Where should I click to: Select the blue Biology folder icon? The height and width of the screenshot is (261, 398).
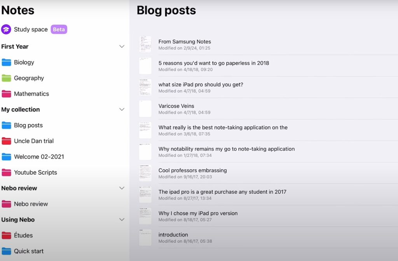tap(7, 62)
